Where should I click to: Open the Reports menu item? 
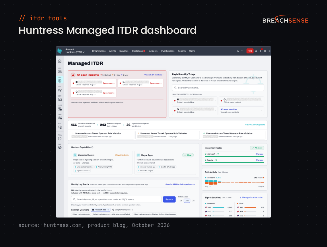(182, 51)
